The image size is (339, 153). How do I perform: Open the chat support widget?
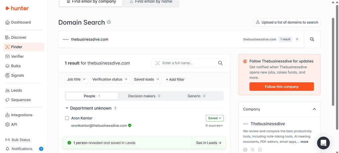click(323, 143)
